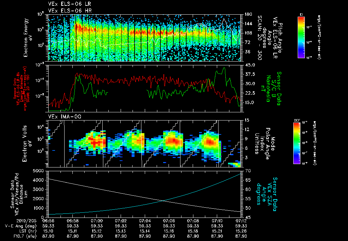Click the 5000 km altitude tick label
348x241 pixels.
(38, 171)
